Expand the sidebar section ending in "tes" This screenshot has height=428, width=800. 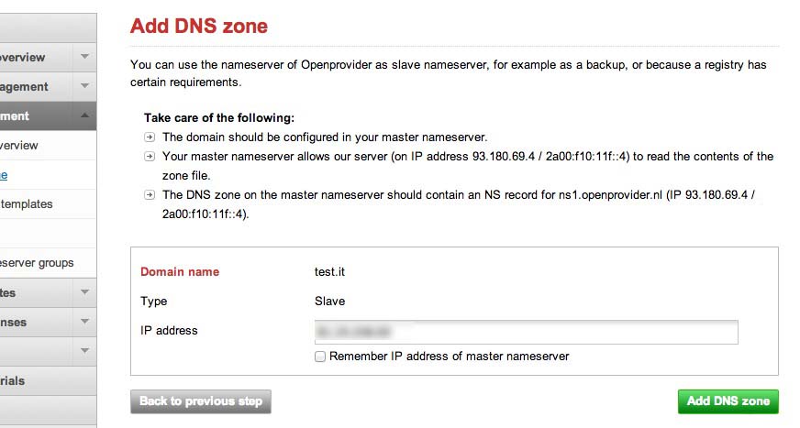click(x=84, y=293)
